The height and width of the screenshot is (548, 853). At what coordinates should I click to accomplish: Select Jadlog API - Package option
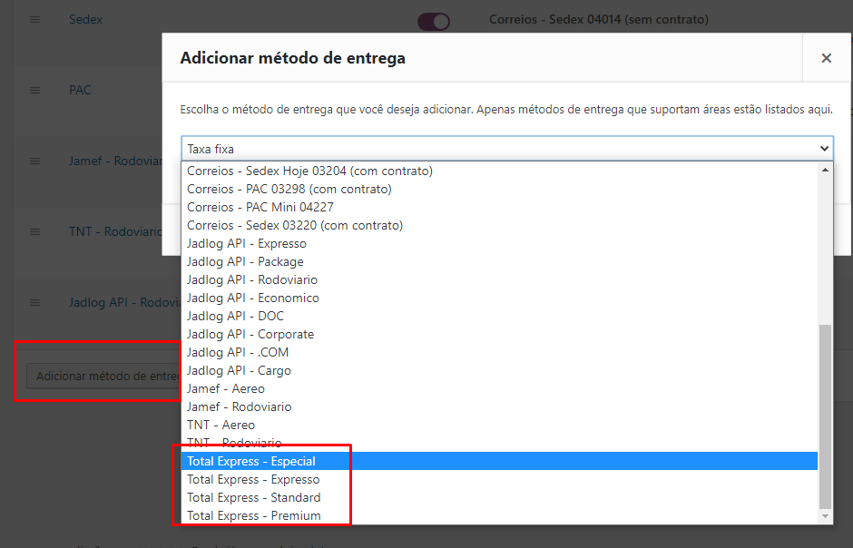pos(499,261)
